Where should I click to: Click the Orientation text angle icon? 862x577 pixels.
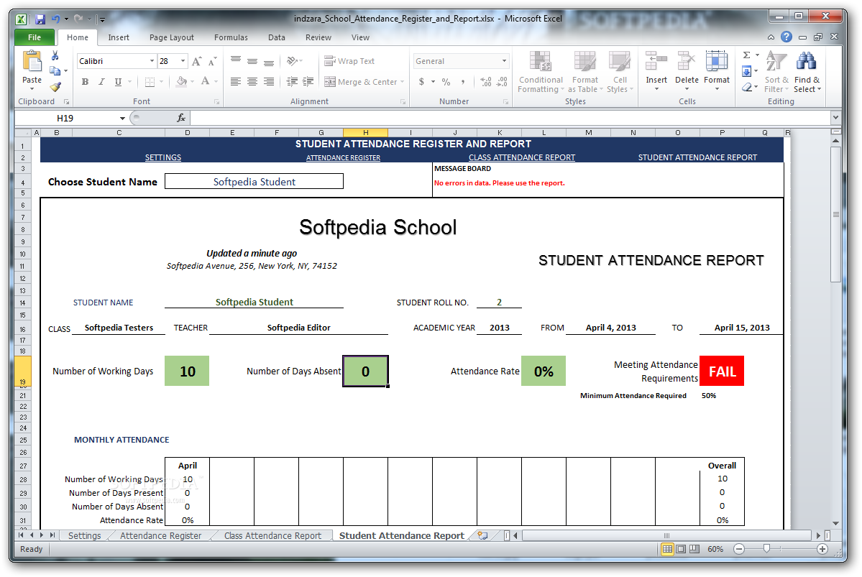coord(293,61)
